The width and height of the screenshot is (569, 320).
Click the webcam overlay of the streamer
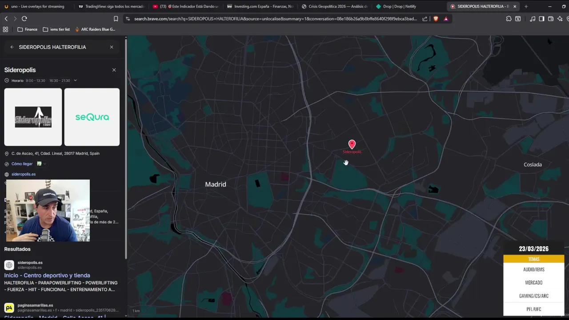pos(48,211)
